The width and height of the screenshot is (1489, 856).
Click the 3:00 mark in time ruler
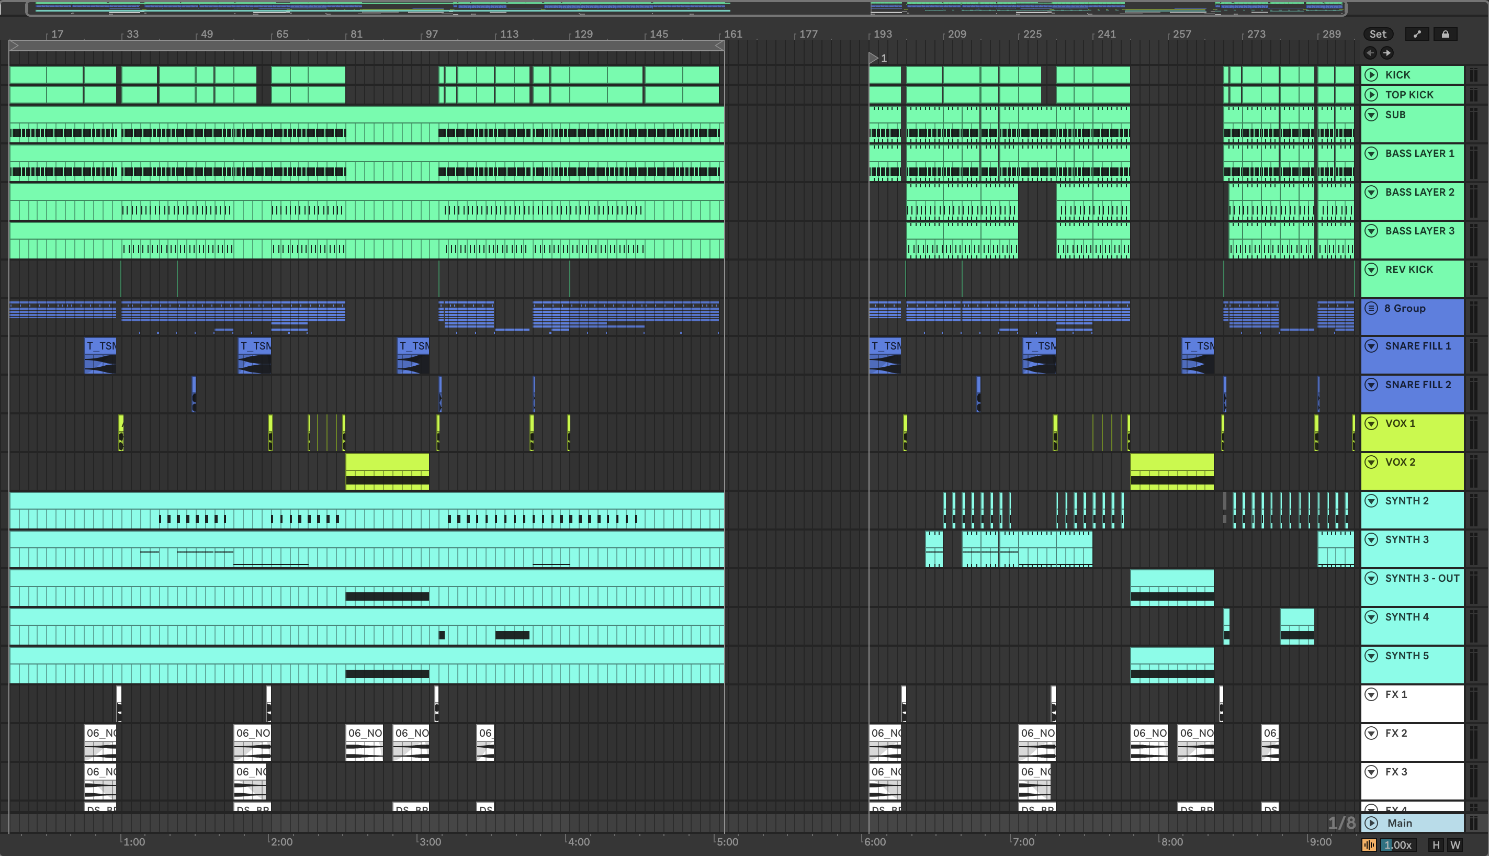pyautogui.click(x=430, y=842)
